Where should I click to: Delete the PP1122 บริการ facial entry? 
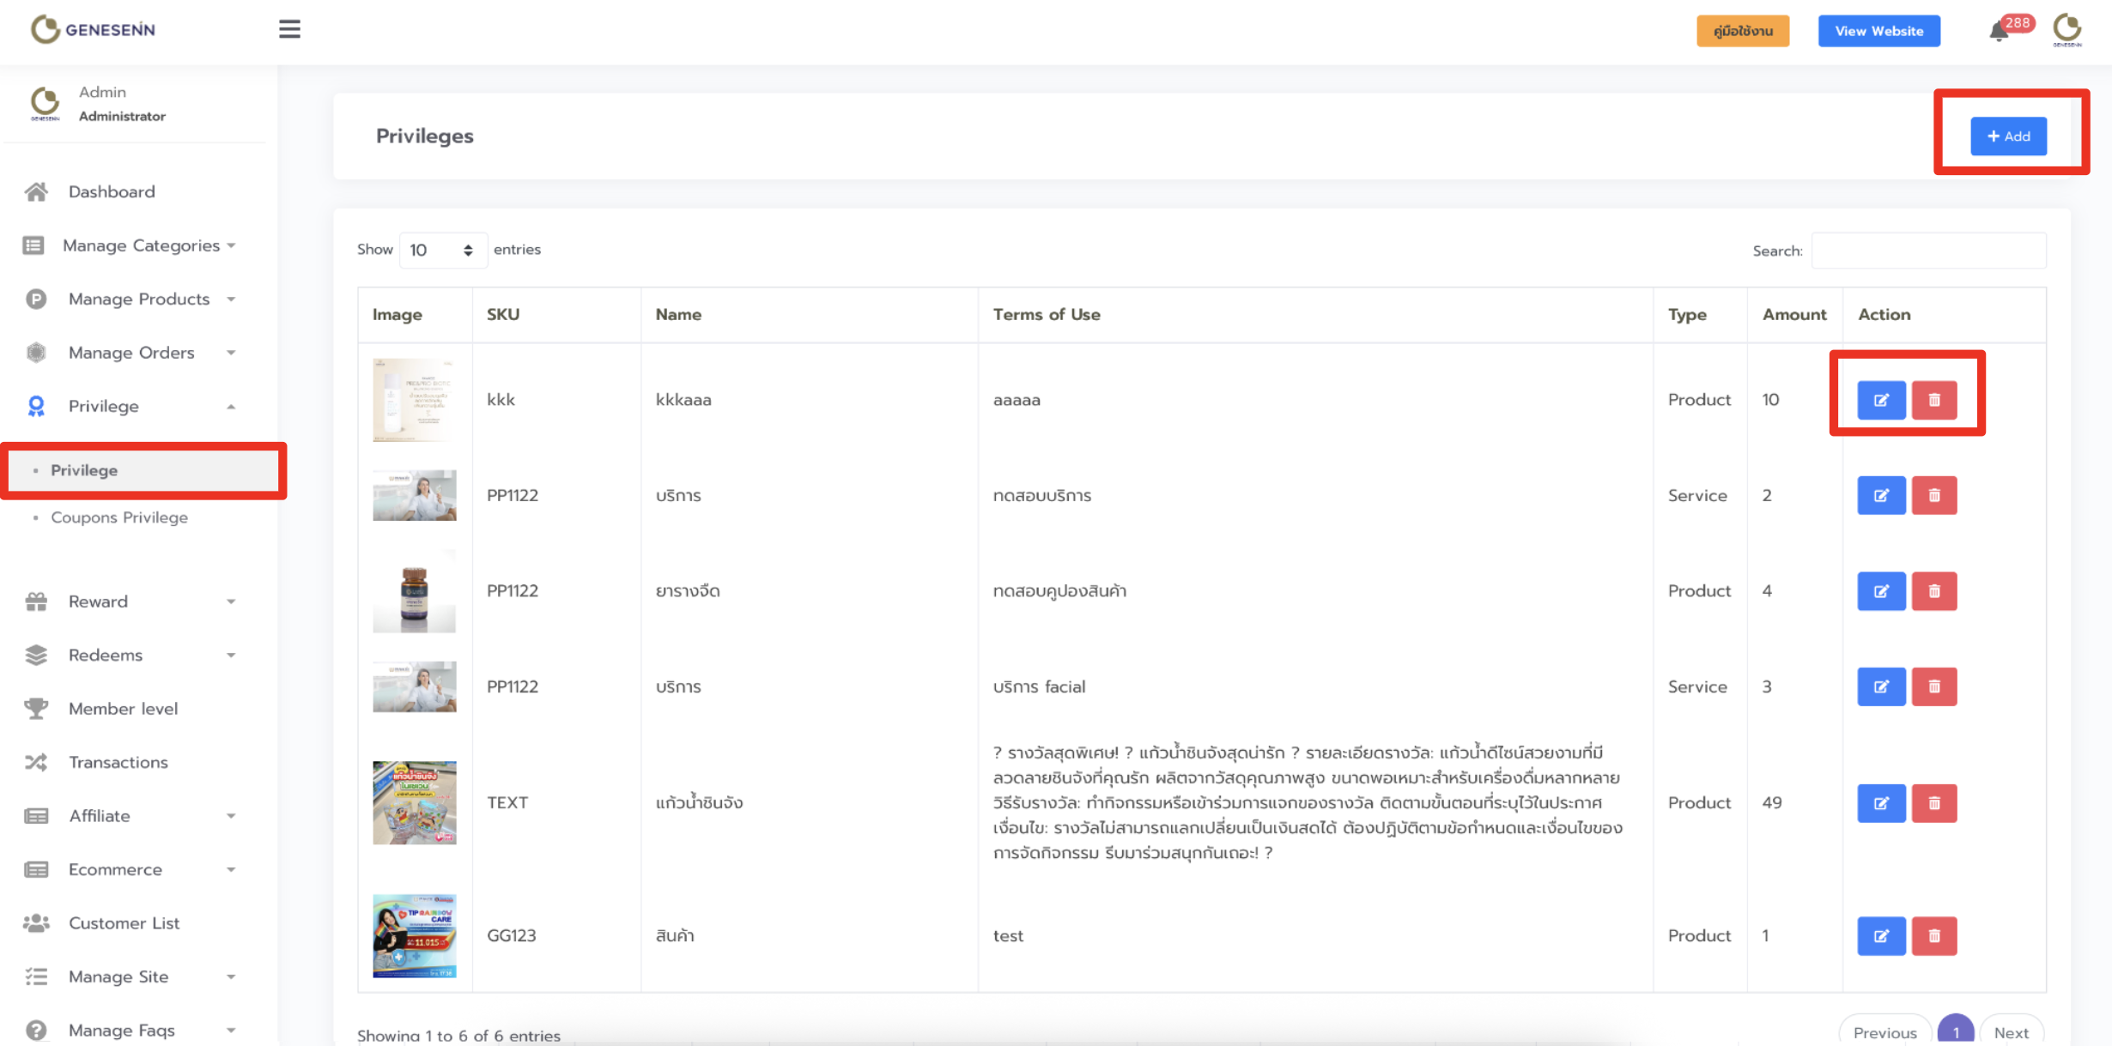[x=1933, y=686]
